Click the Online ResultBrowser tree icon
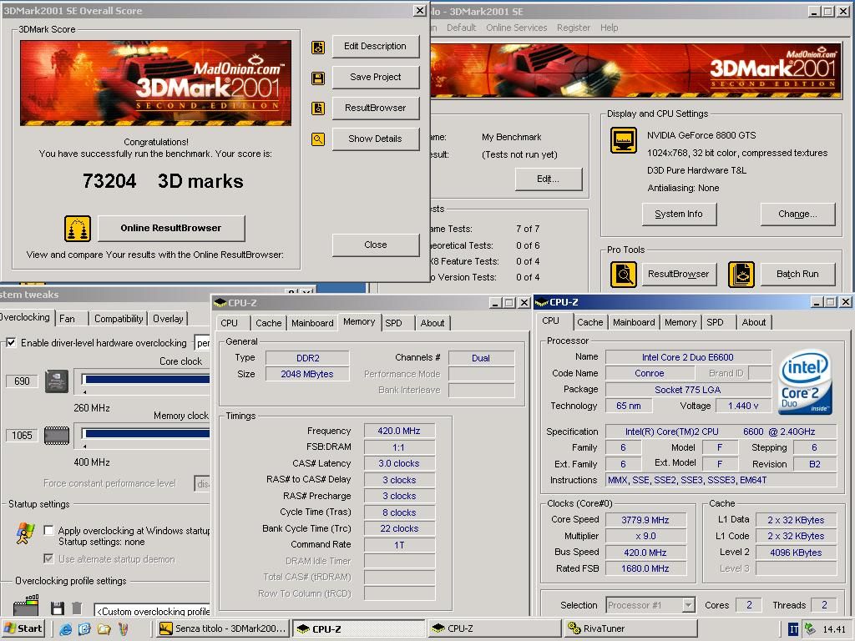 tap(78, 229)
